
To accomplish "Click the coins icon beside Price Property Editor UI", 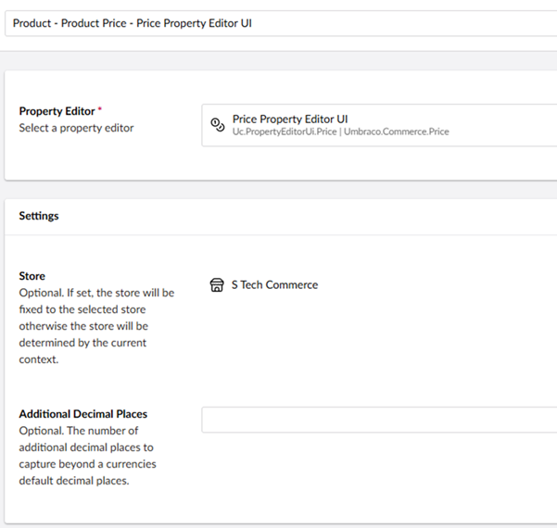I will (x=218, y=124).
